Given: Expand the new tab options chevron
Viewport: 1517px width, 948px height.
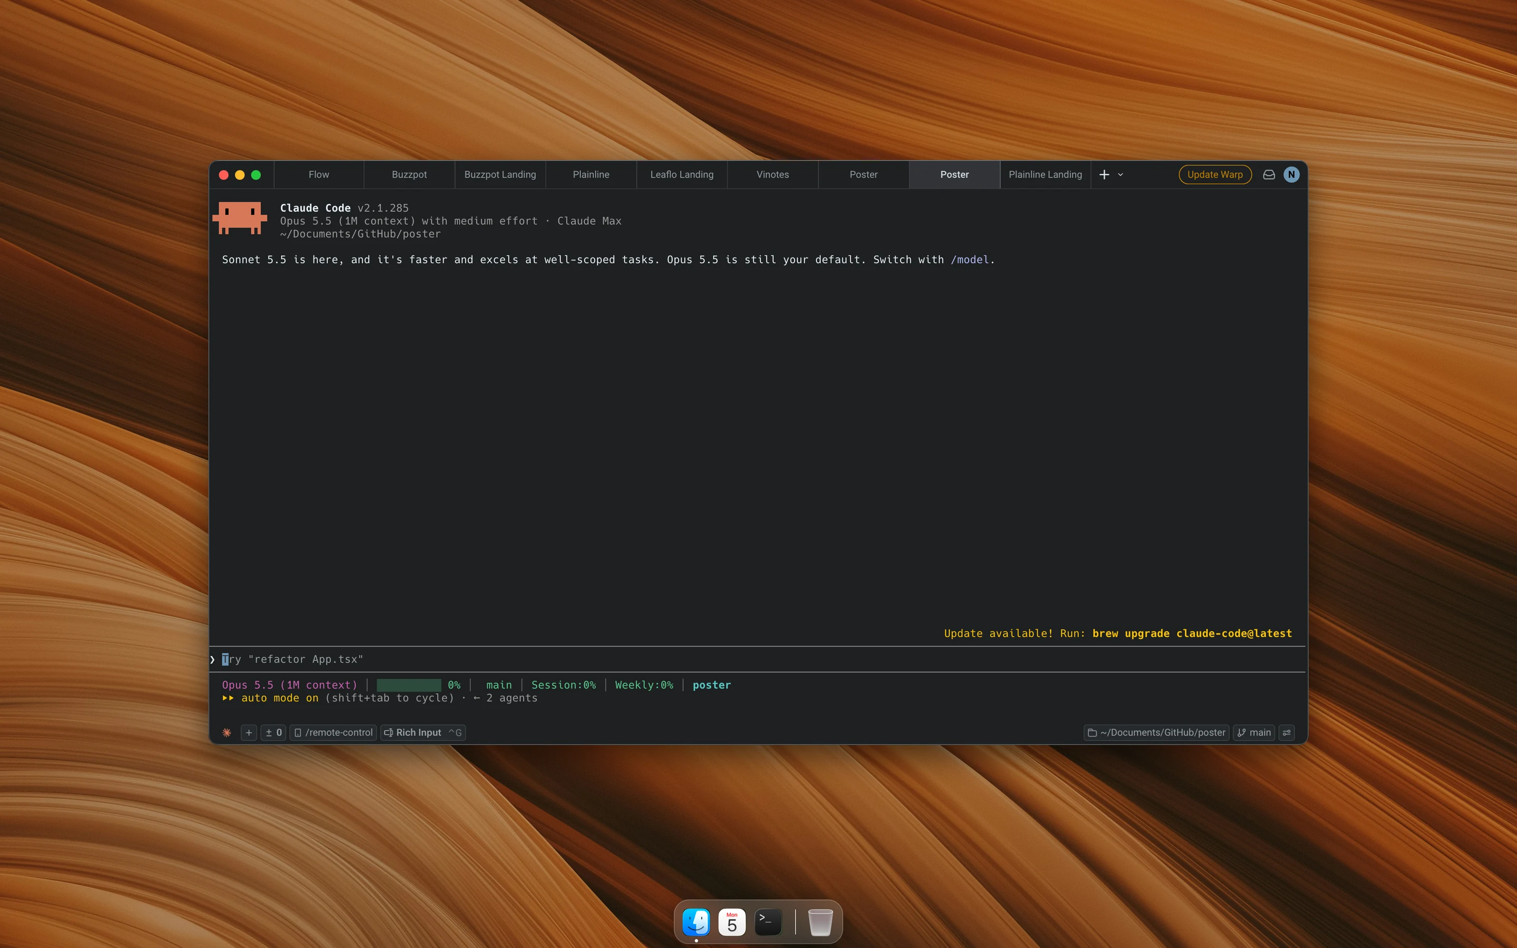Looking at the screenshot, I should click(x=1121, y=175).
